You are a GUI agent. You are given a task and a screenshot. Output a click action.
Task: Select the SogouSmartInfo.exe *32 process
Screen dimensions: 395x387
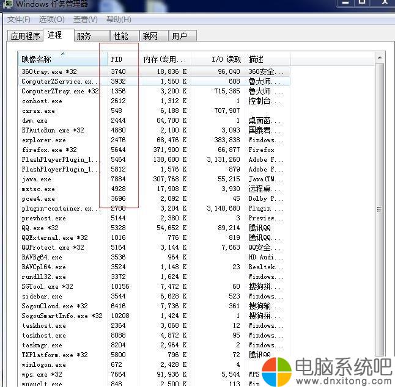(154, 316)
